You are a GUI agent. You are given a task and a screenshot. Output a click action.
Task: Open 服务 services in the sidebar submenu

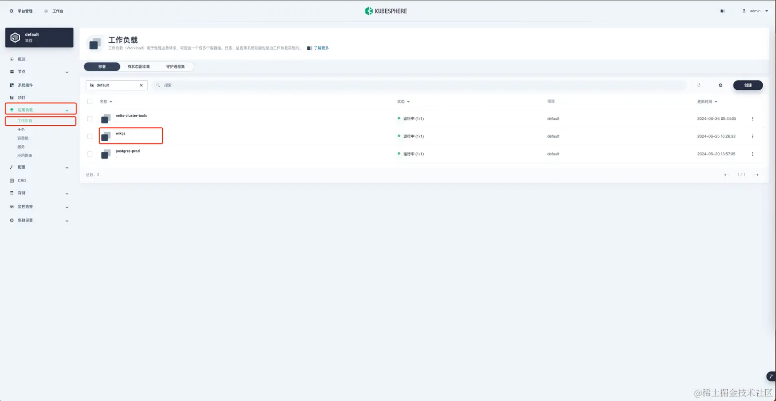21,147
